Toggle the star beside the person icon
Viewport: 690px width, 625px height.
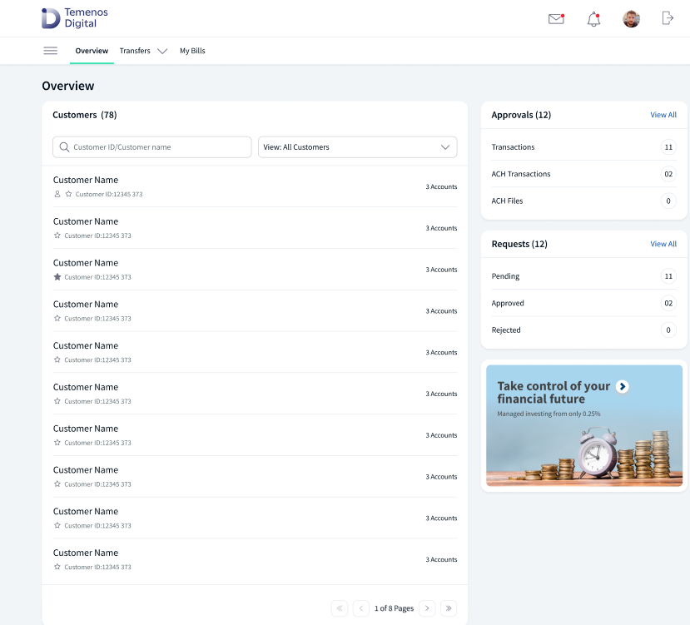68,194
